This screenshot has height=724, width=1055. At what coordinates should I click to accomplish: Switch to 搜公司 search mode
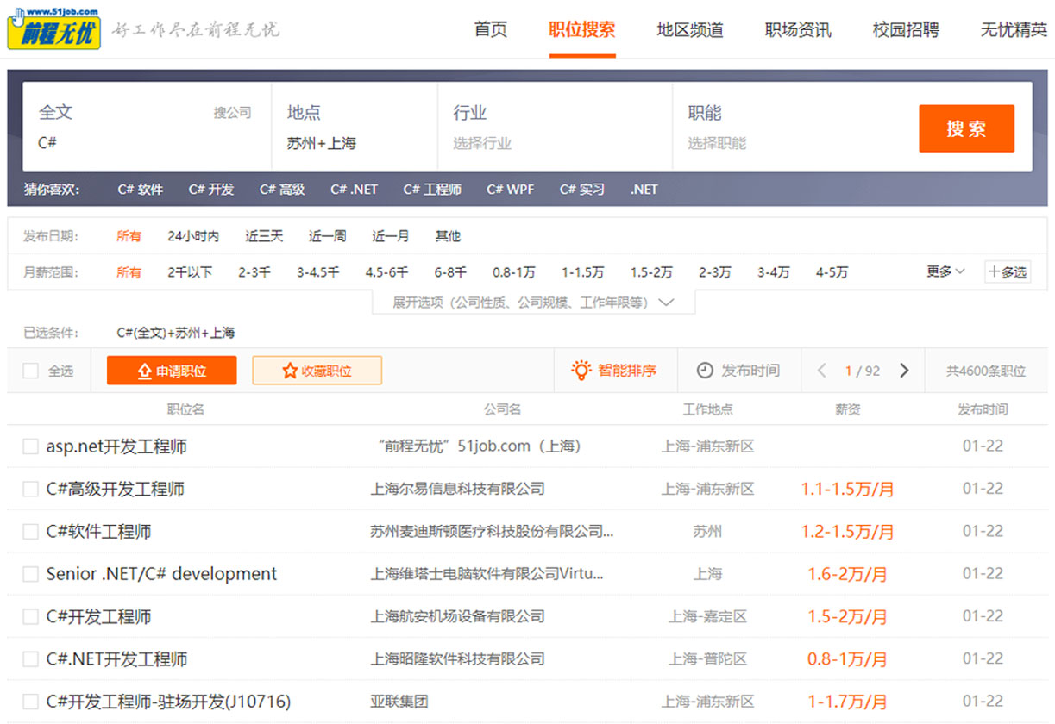[233, 113]
